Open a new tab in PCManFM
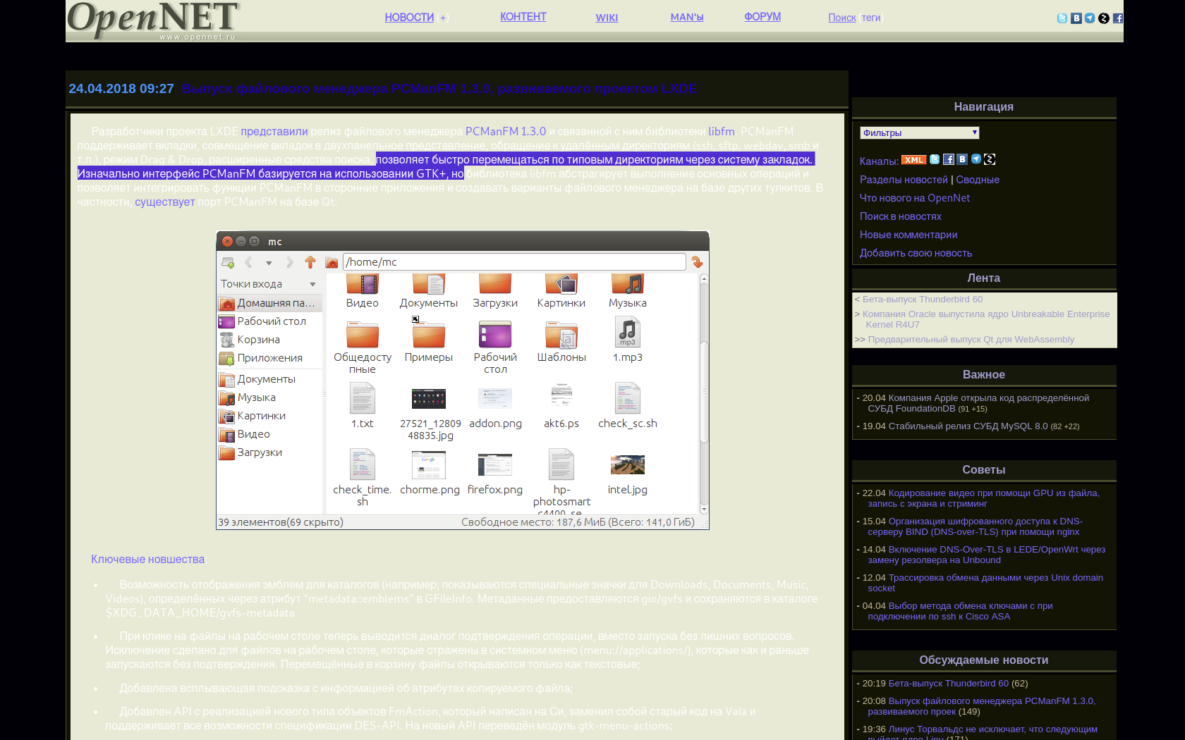Image resolution: width=1185 pixels, height=740 pixels. click(x=227, y=261)
